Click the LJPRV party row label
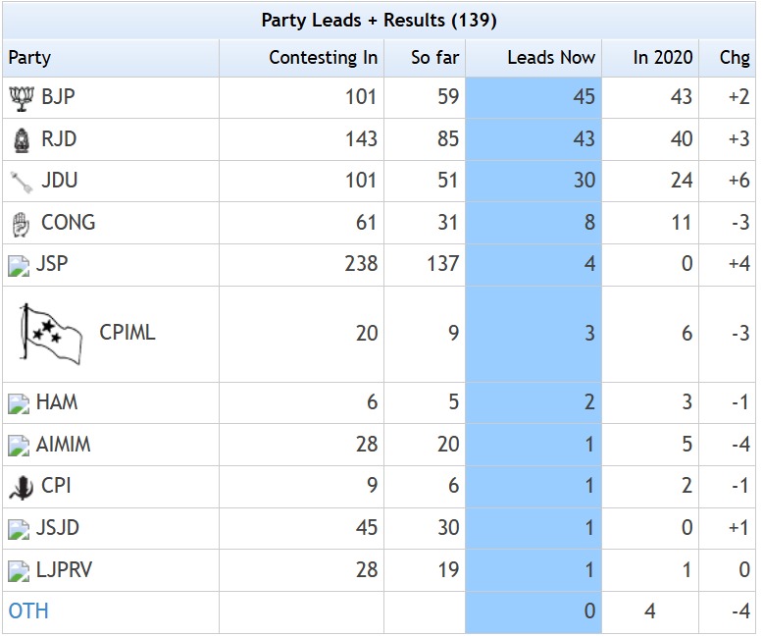Screen dimensions: 763x637 tap(64, 569)
